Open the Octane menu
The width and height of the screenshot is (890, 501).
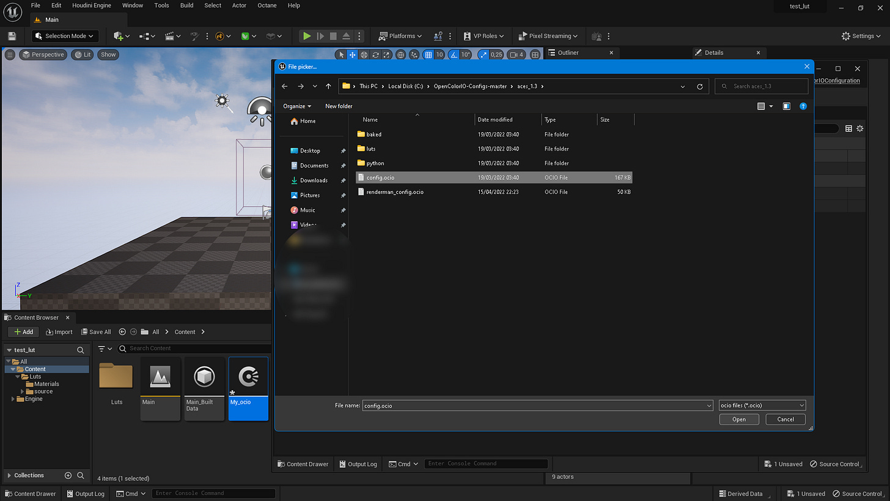266,6
